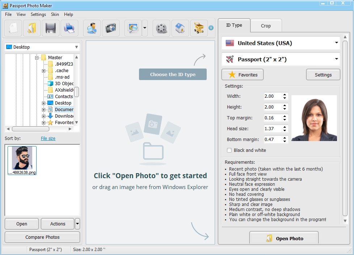Click the Open button below thumbnails

pyautogui.click(x=22, y=224)
